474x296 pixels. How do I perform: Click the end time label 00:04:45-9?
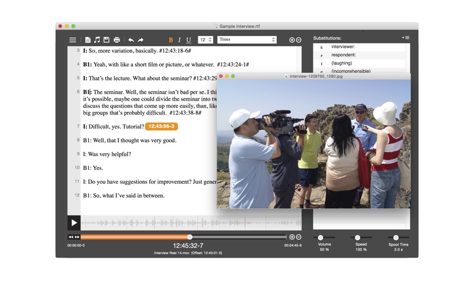point(293,246)
